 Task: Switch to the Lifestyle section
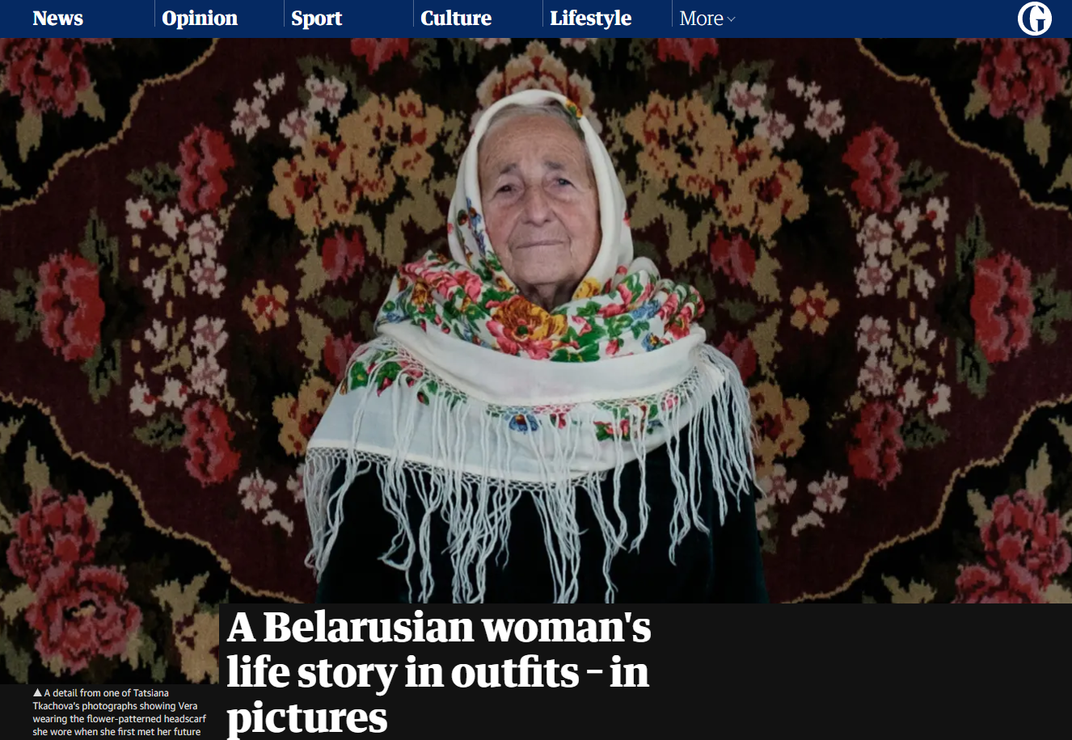[x=590, y=18]
